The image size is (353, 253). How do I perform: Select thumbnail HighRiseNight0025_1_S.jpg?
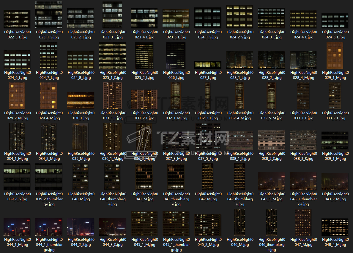click(x=112, y=55)
